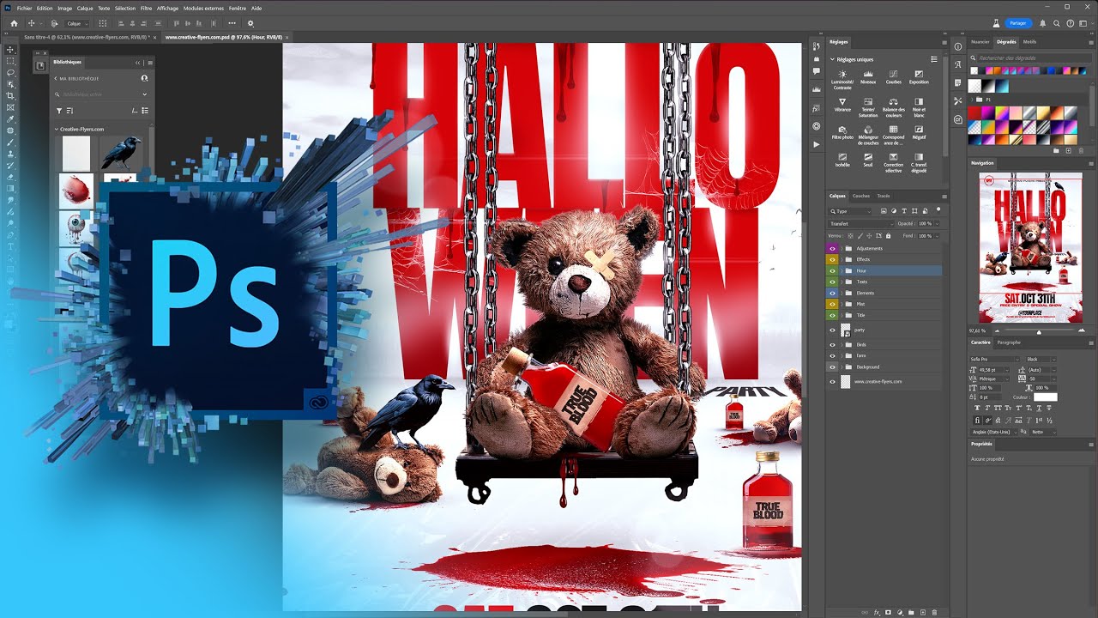Hide the party layer
Image resolution: width=1098 pixels, height=618 pixels.
click(x=832, y=330)
